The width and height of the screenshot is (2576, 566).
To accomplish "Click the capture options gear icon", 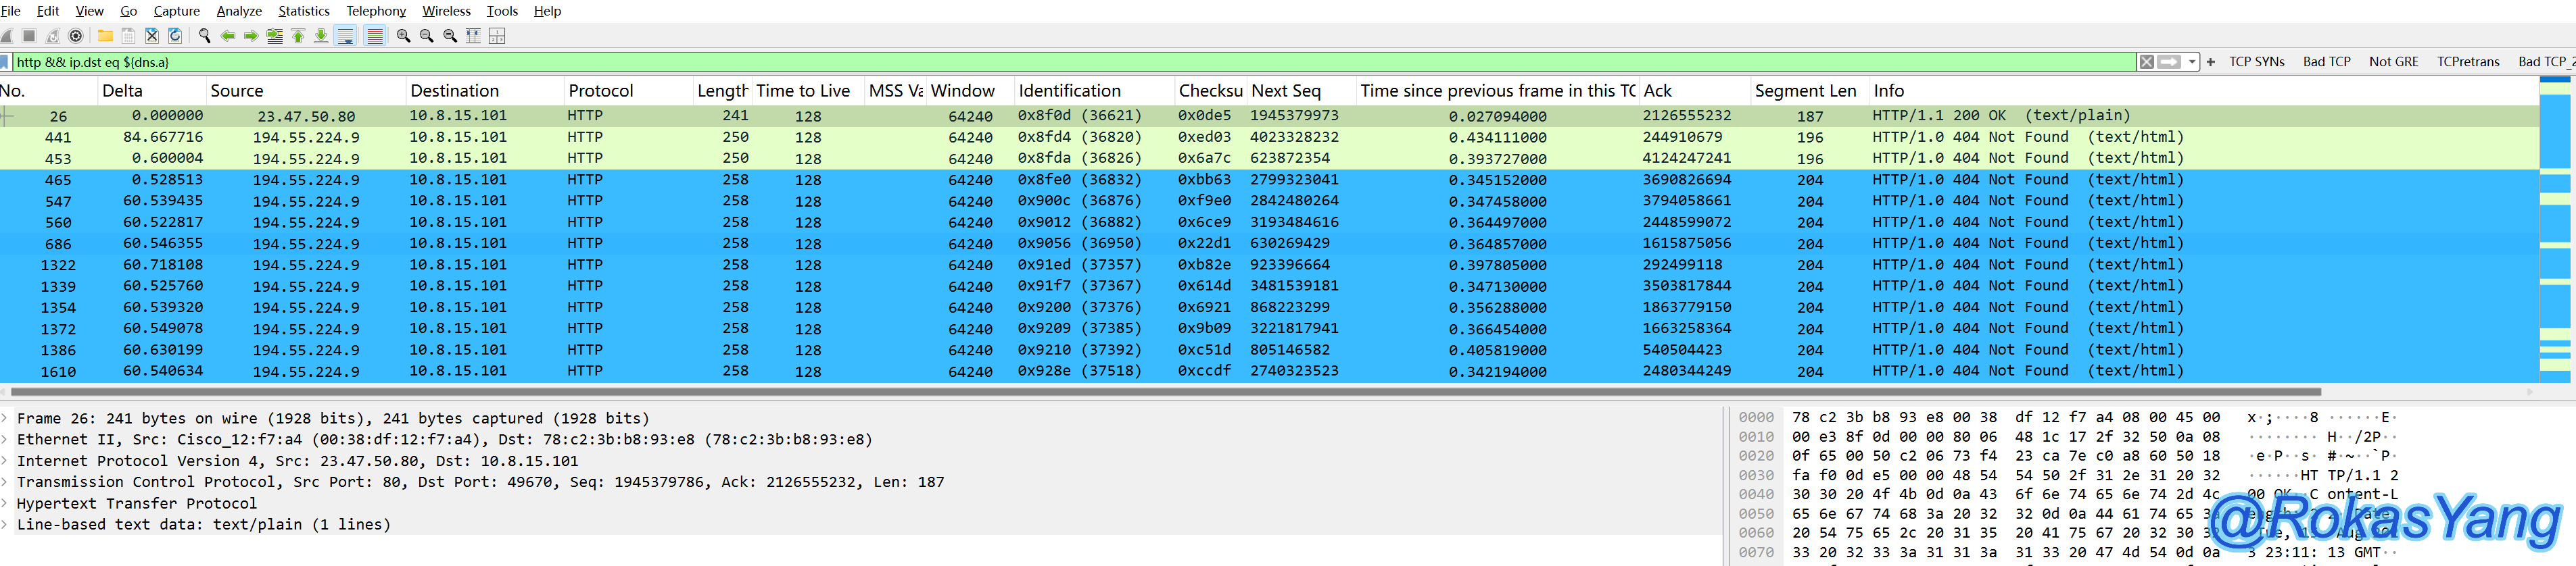I will [x=76, y=36].
